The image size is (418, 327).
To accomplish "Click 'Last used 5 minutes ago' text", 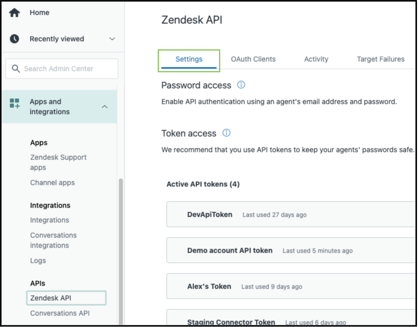I will click(x=318, y=251).
